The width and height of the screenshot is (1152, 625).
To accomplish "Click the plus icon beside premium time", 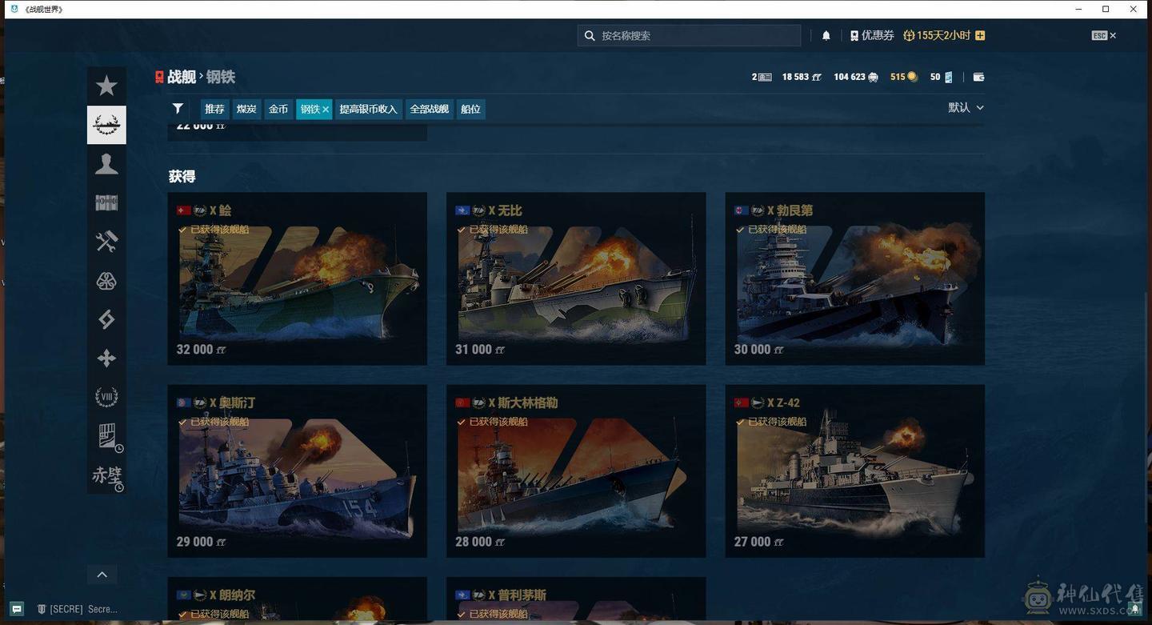I will (x=980, y=35).
